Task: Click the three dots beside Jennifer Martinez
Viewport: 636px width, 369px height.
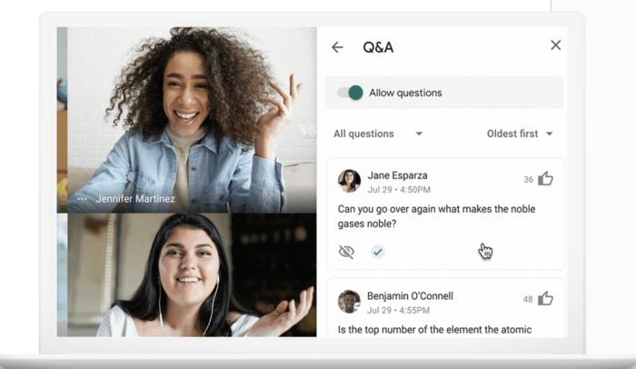Action: point(83,199)
